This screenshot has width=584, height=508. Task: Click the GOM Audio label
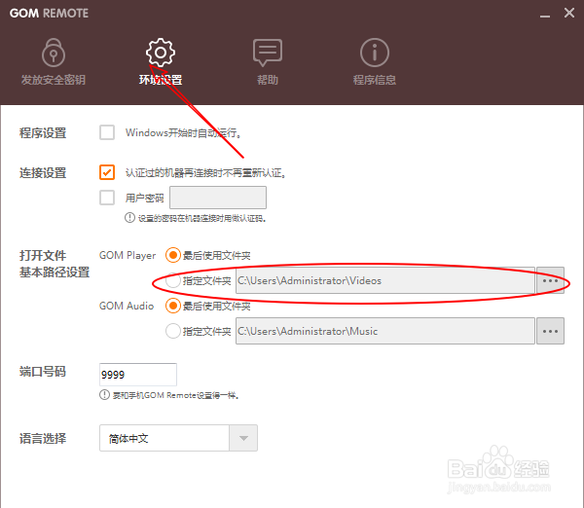(127, 306)
